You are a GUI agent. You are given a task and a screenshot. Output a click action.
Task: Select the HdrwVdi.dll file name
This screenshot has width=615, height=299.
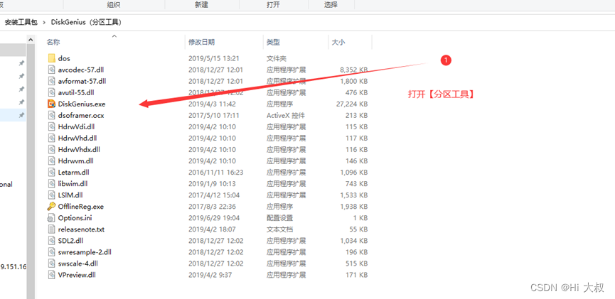(x=76, y=126)
